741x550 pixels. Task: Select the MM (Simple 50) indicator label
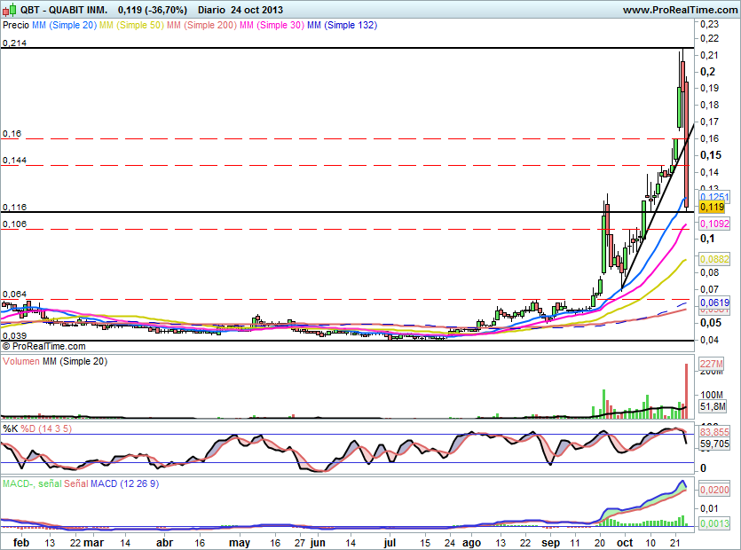[x=131, y=26]
